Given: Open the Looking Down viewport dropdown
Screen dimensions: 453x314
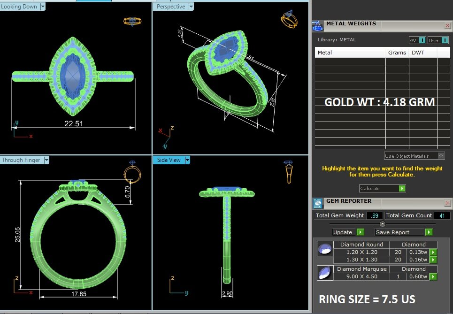Looking at the screenshot, I should coord(43,7).
